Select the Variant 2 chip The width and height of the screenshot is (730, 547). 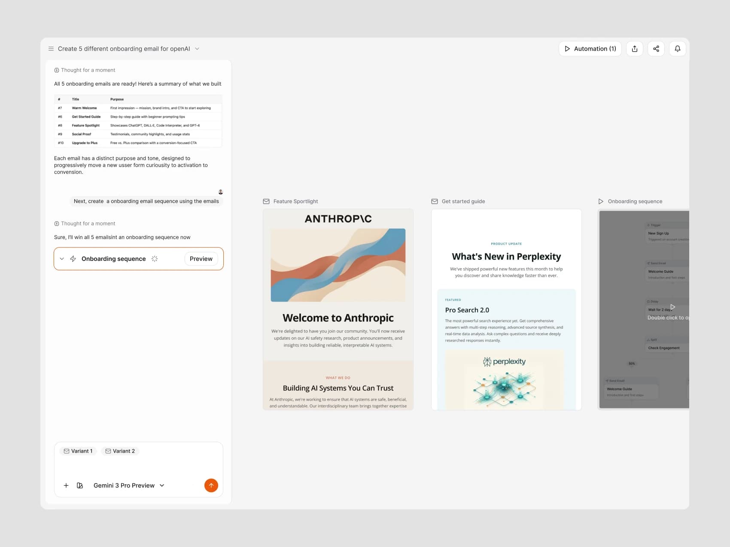pos(120,451)
